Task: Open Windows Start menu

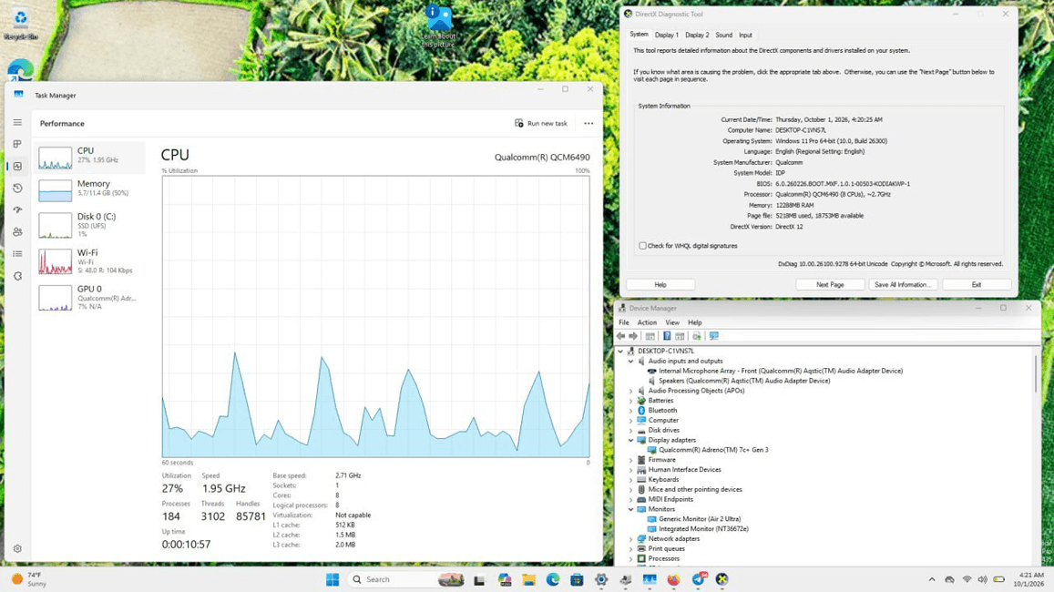Action: click(333, 579)
